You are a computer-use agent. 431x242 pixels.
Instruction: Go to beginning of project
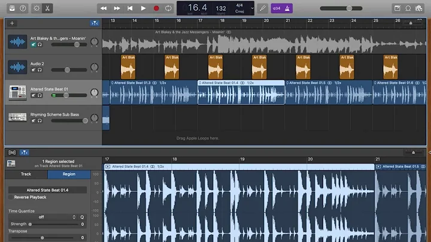(x=130, y=8)
